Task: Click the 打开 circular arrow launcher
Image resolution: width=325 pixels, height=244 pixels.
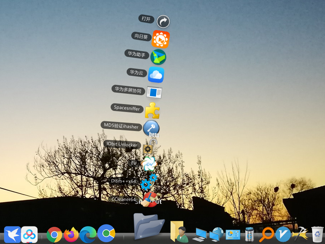Action: click(x=163, y=21)
